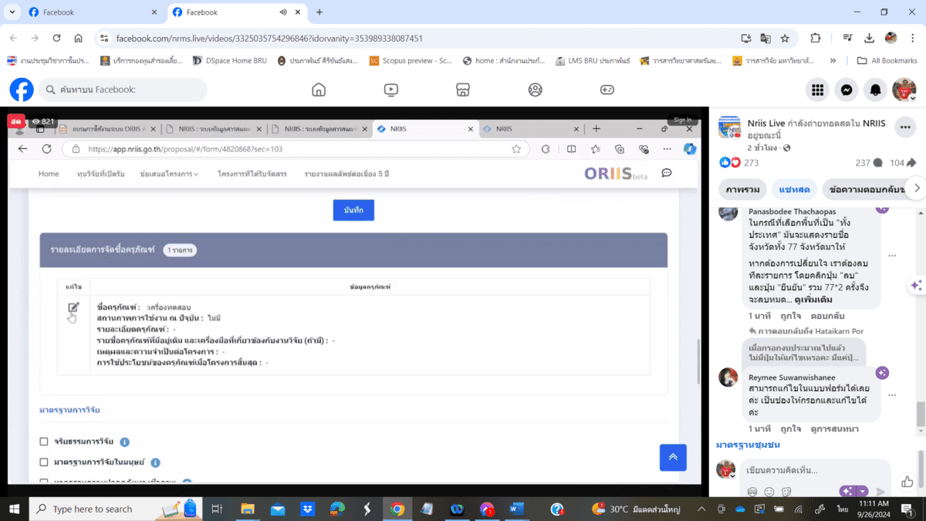Image resolution: width=926 pixels, height=521 pixels.
Task: Reply to the Panasbodee comment with ตอบกลับ
Action: point(827,316)
